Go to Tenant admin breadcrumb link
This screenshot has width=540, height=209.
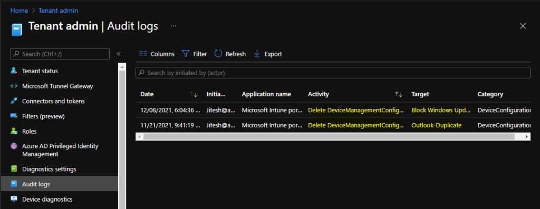click(58, 11)
